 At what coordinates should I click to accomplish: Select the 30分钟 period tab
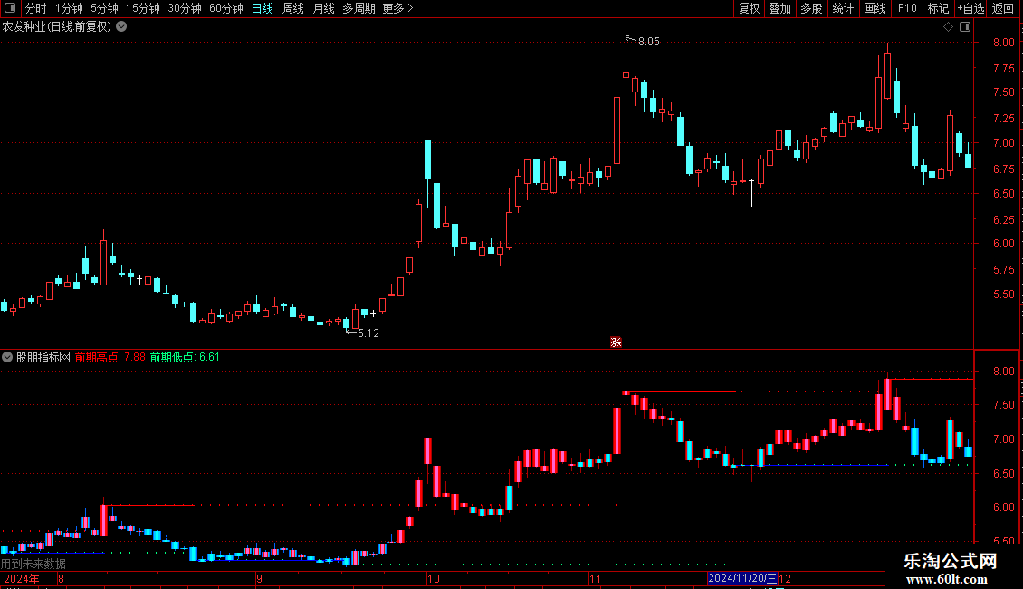pyautogui.click(x=185, y=8)
